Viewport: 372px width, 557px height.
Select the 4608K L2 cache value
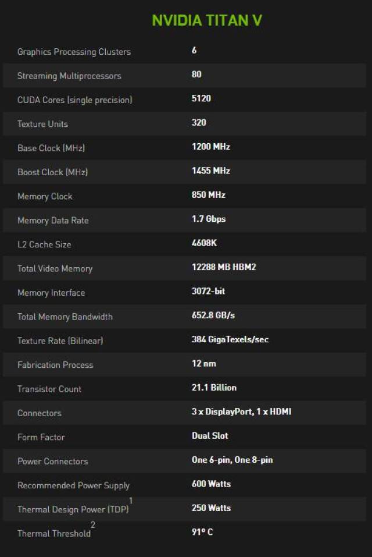pyautogui.click(x=204, y=243)
